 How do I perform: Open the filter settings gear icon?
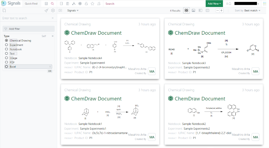pyautogui.click(x=53, y=11)
